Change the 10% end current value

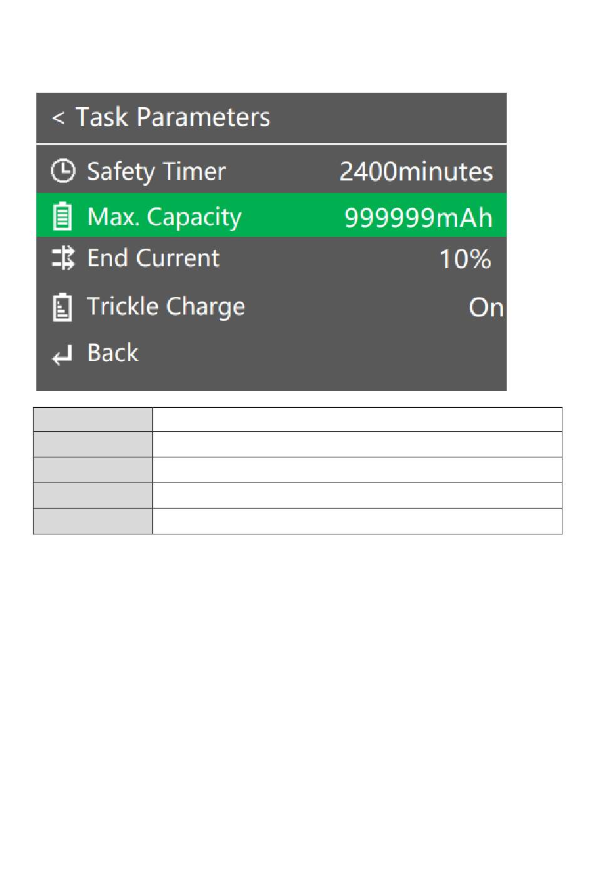click(x=465, y=259)
